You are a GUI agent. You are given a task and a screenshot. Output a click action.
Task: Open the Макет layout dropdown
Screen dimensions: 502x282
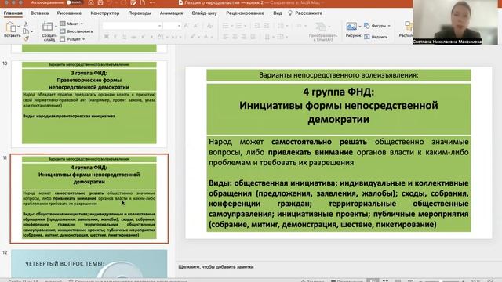point(71,23)
